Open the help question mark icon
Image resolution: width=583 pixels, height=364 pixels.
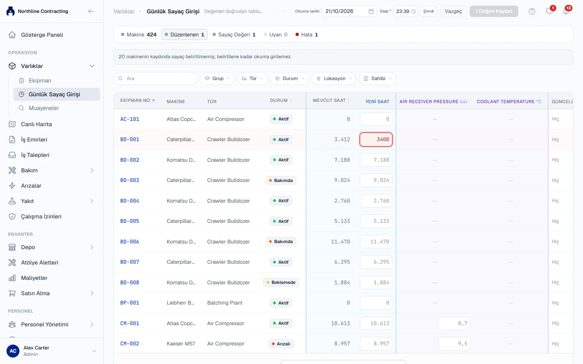[532, 11]
